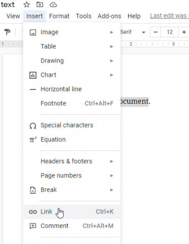Open the Format menu

point(59,16)
